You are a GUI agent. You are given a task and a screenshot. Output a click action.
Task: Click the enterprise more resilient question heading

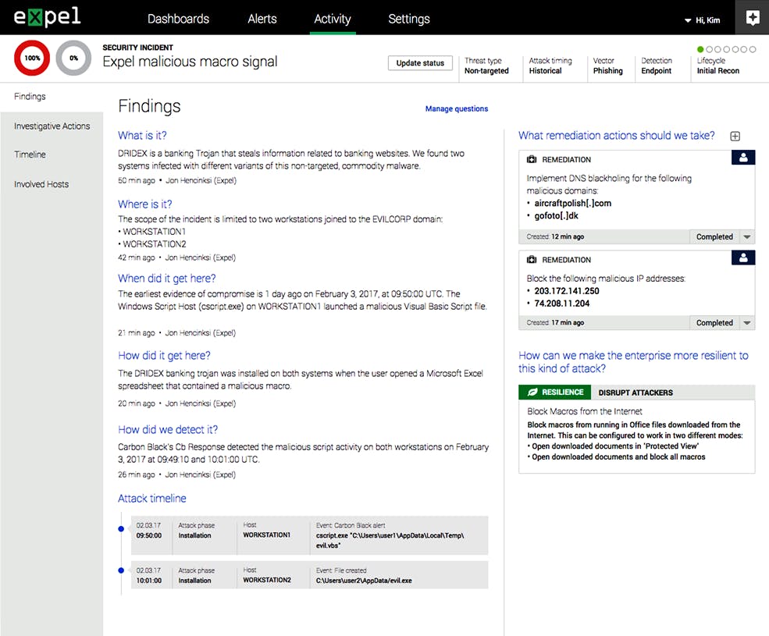click(633, 362)
